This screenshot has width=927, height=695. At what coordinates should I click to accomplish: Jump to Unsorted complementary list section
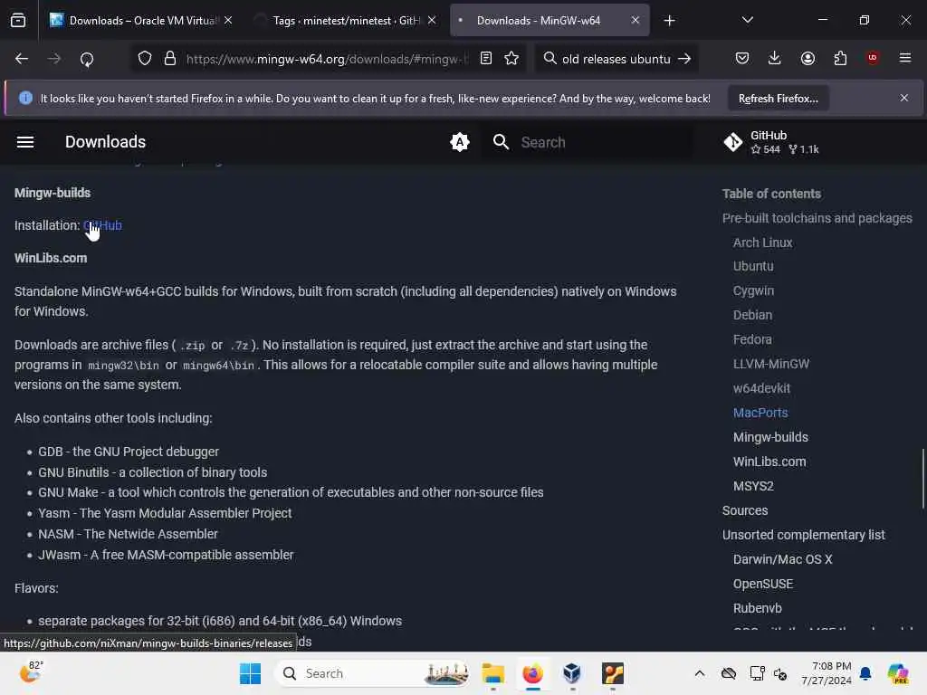tap(804, 535)
